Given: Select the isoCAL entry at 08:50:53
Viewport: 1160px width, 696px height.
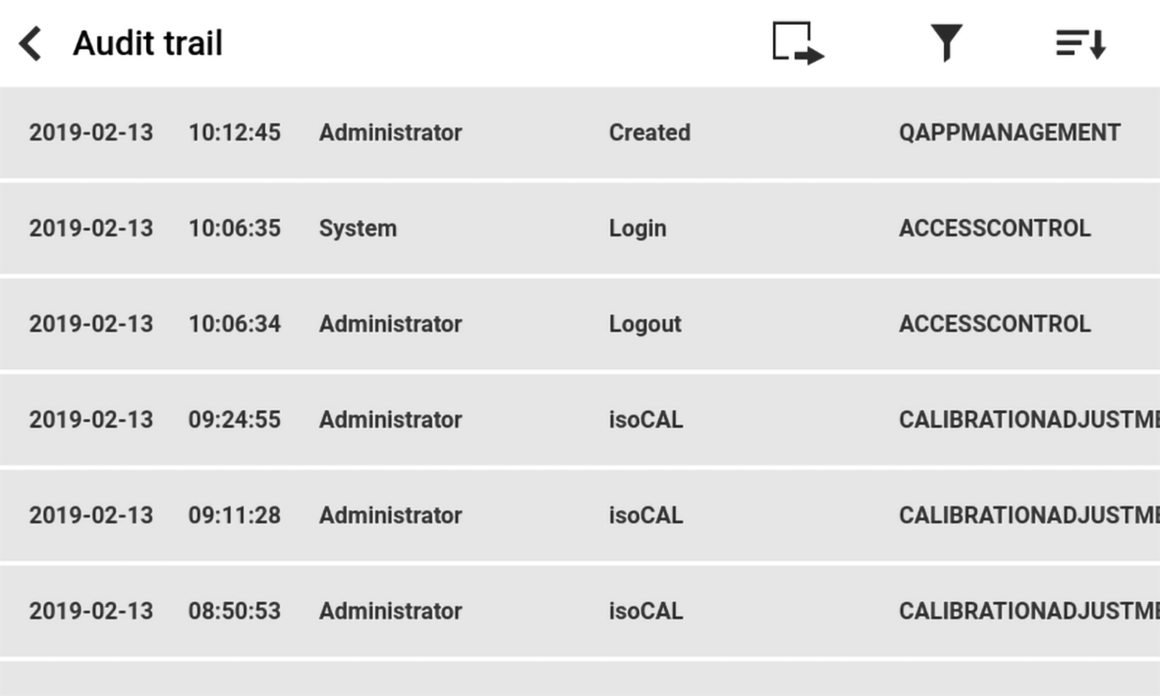Looking at the screenshot, I should (580, 611).
